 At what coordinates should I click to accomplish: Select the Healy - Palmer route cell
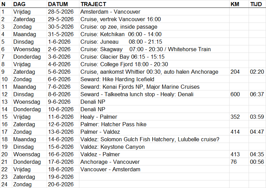(x=154, y=117)
